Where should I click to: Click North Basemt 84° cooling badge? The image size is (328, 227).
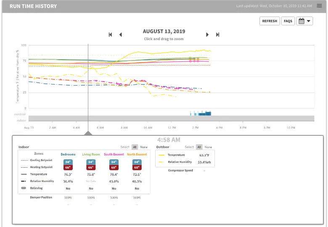[137, 162]
